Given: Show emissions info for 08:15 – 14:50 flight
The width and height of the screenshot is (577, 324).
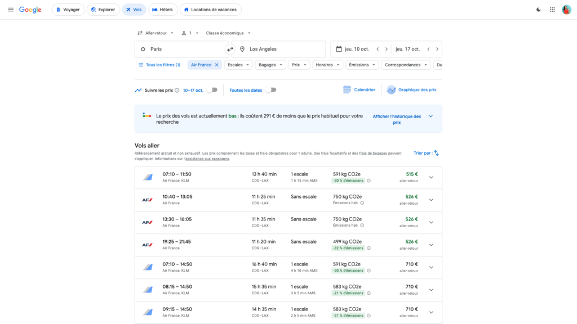Looking at the screenshot, I should 369,293.
